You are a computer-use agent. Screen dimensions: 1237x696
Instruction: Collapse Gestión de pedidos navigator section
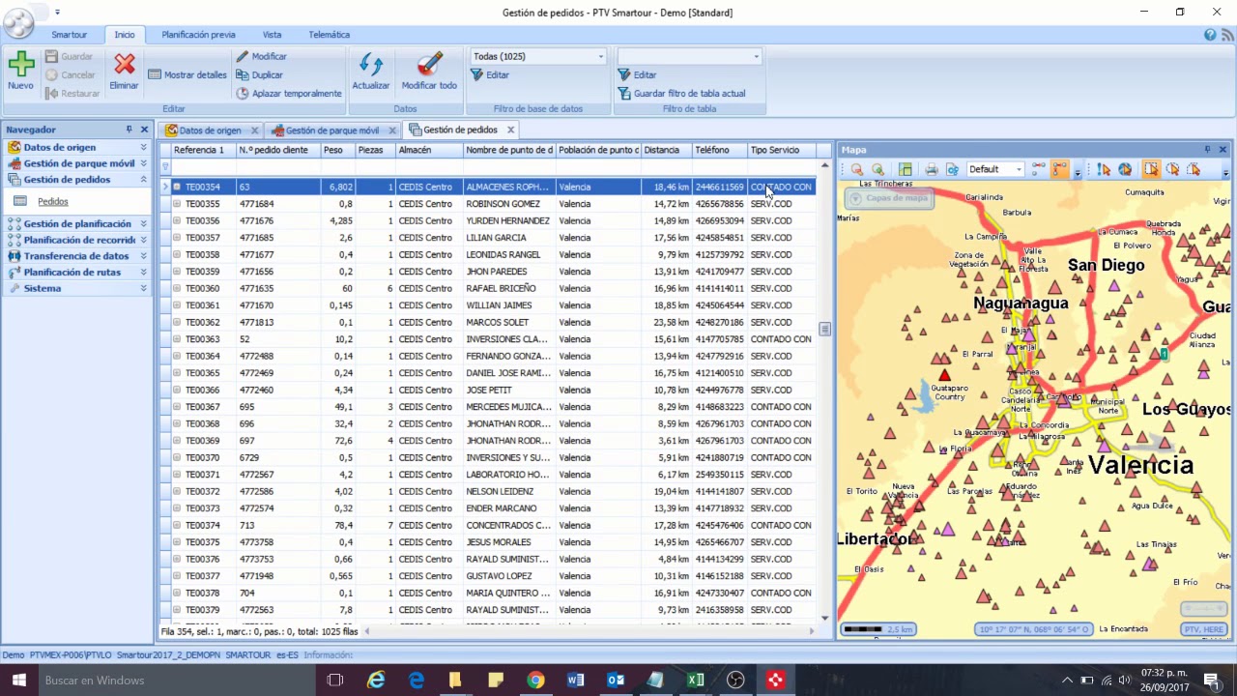(x=143, y=179)
